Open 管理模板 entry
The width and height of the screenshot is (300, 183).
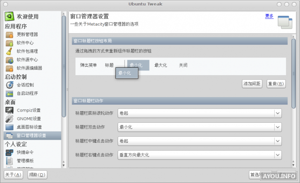click(x=25, y=161)
